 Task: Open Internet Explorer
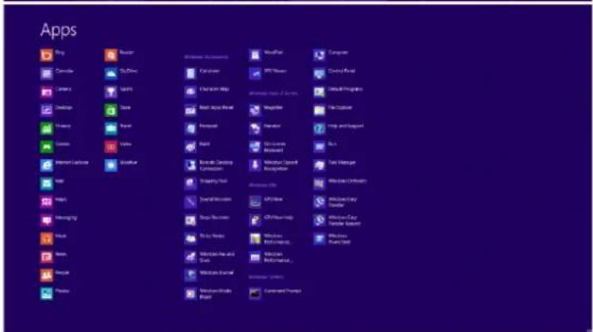[x=64, y=165]
